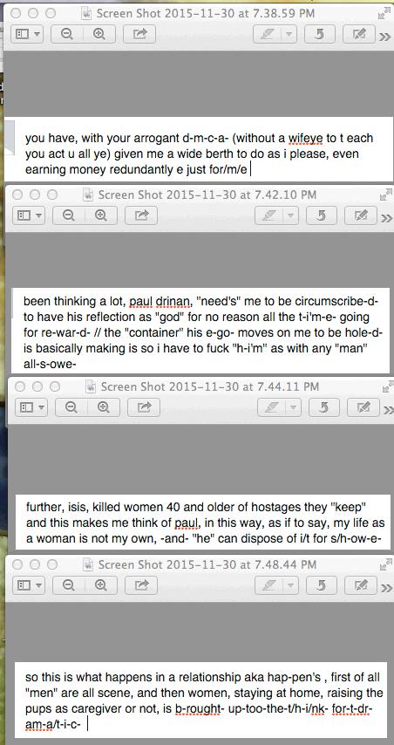This screenshot has width=394, height=745.
Task: Click the title Screen Shot 2015-11-30 at 7.48.44 PM
Action: tap(207, 564)
